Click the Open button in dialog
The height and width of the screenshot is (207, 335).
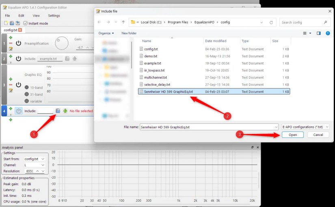293,135
